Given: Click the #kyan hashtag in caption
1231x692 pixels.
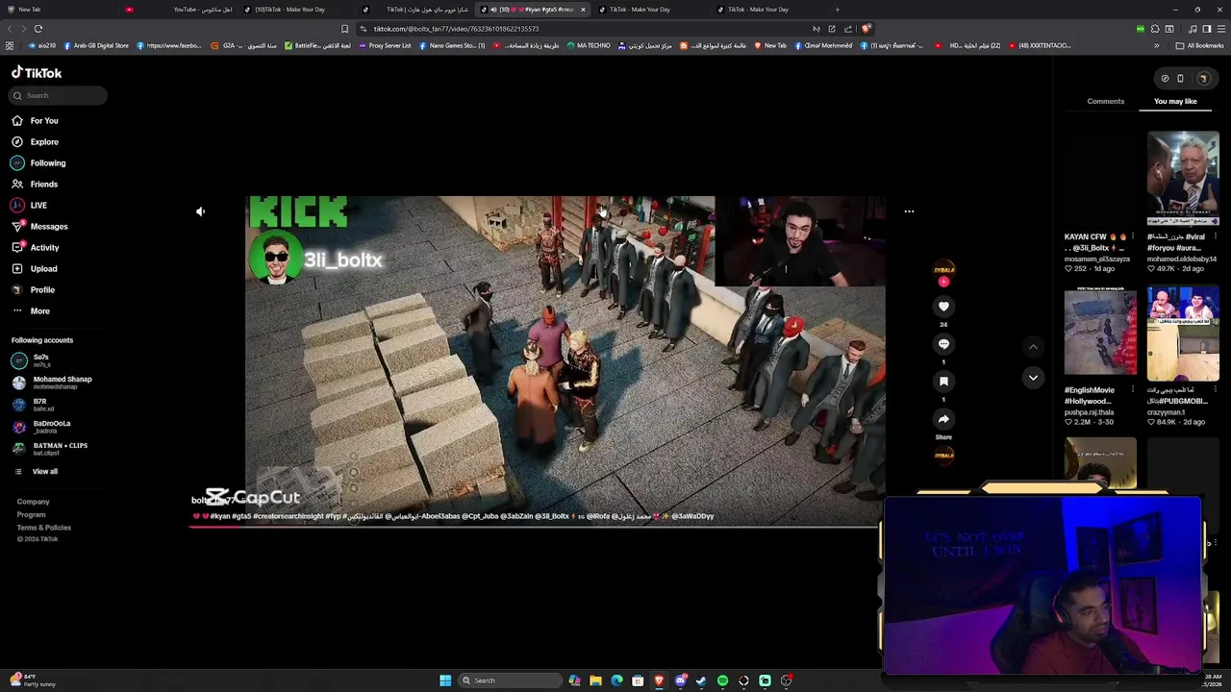Looking at the screenshot, I should (x=220, y=516).
